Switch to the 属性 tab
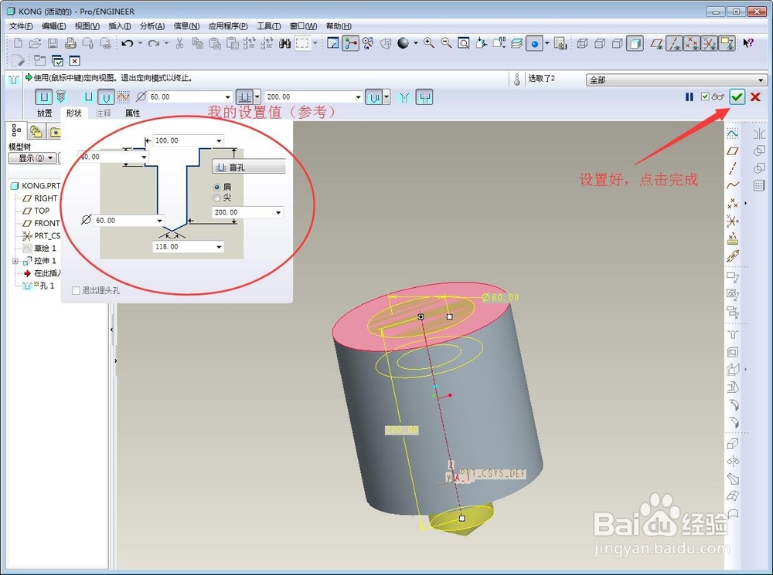Screen dimensions: 773x575 coord(133,113)
